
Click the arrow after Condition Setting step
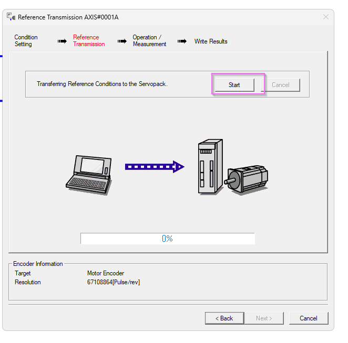(x=62, y=41)
